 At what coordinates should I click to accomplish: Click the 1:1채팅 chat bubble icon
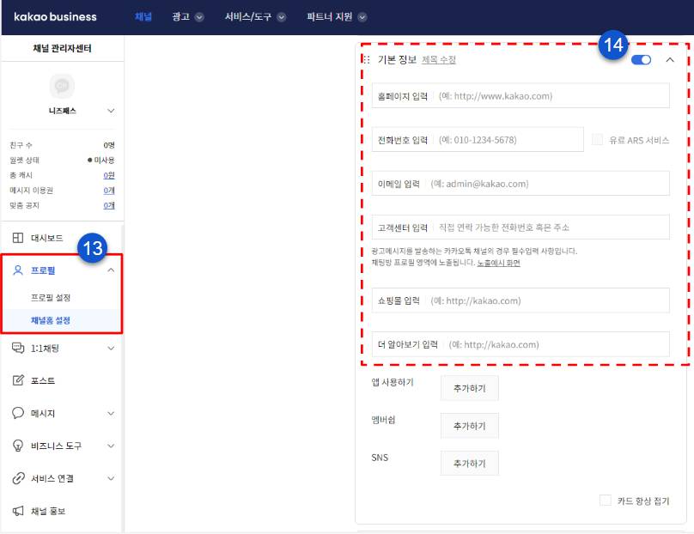coord(18,348)
